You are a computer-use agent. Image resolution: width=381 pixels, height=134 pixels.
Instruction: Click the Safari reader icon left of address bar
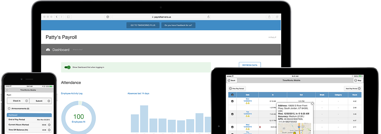(108, 17)
